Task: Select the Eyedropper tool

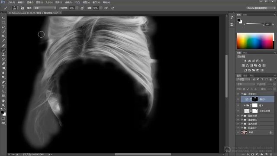Action: point(3,41)
